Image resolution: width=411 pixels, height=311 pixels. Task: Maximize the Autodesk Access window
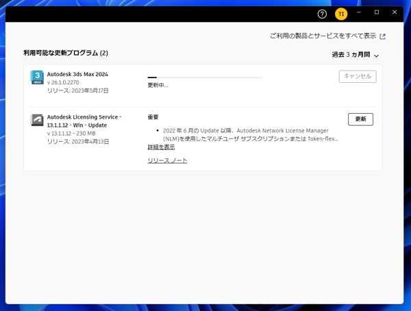tap(377, 12)
